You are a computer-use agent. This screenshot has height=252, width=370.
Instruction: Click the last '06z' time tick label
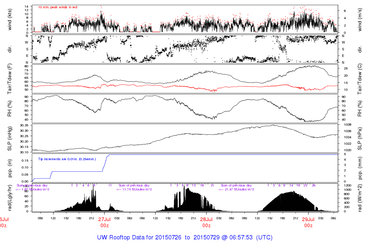(334, 218)
